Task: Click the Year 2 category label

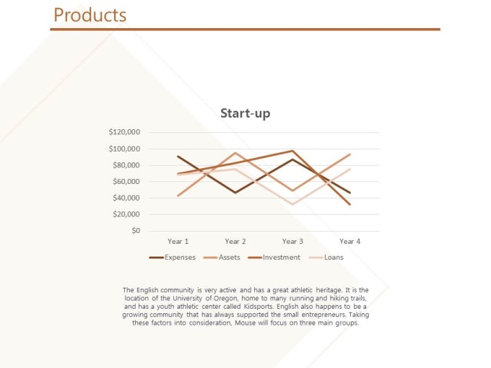Action: click(x=235, y=242)
